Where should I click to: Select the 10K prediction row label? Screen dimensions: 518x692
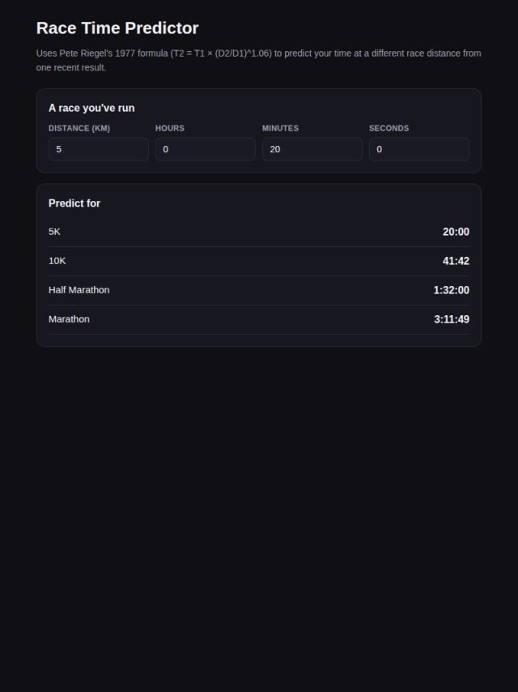[57, 261]
